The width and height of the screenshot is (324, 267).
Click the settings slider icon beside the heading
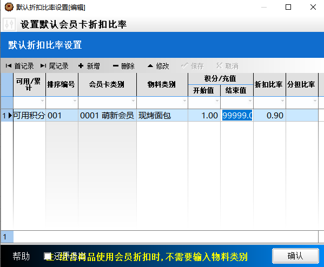[x=9, y=24]
